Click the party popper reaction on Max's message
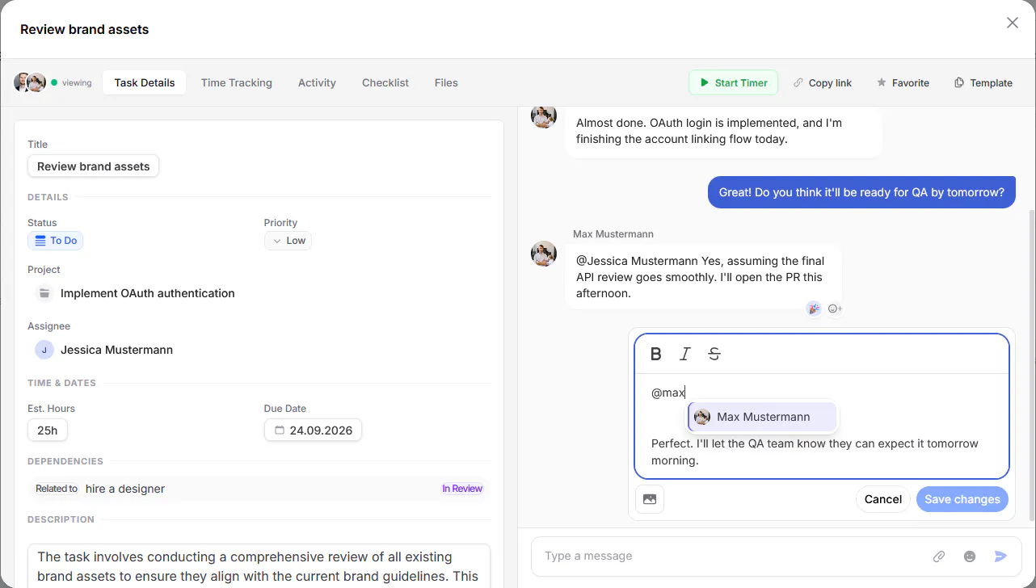The height and width of the screenshot is (588, 1036). [x=814, y=309]
